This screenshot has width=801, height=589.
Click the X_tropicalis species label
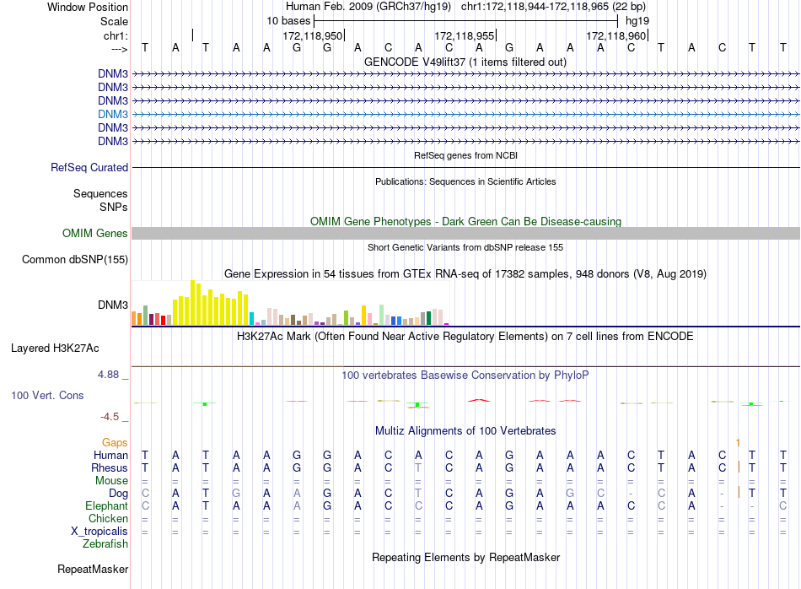(99, 531)
